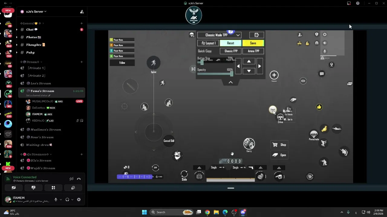Join the Private 1 voice channel
Viewport: 387px width, 217px height.
tap(52, 68)
